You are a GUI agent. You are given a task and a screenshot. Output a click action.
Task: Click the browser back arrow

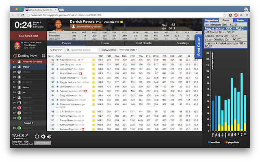pos(13,15)
